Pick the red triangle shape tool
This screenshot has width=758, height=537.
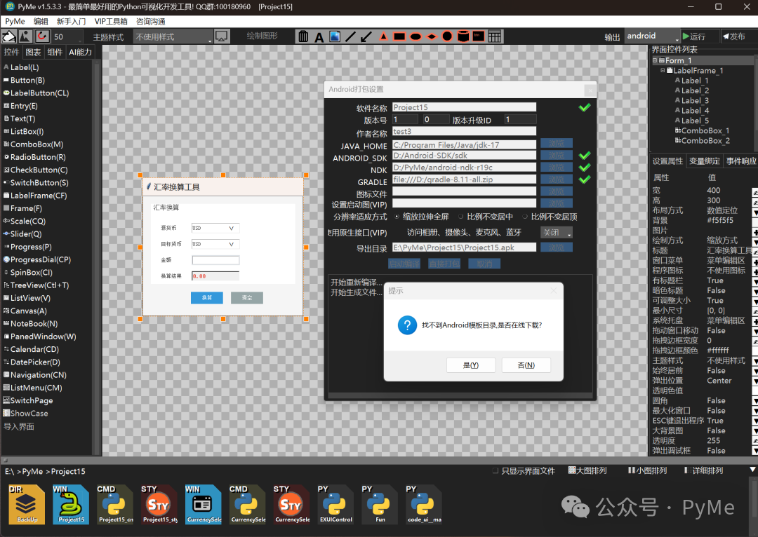click(x=384, y=36)
